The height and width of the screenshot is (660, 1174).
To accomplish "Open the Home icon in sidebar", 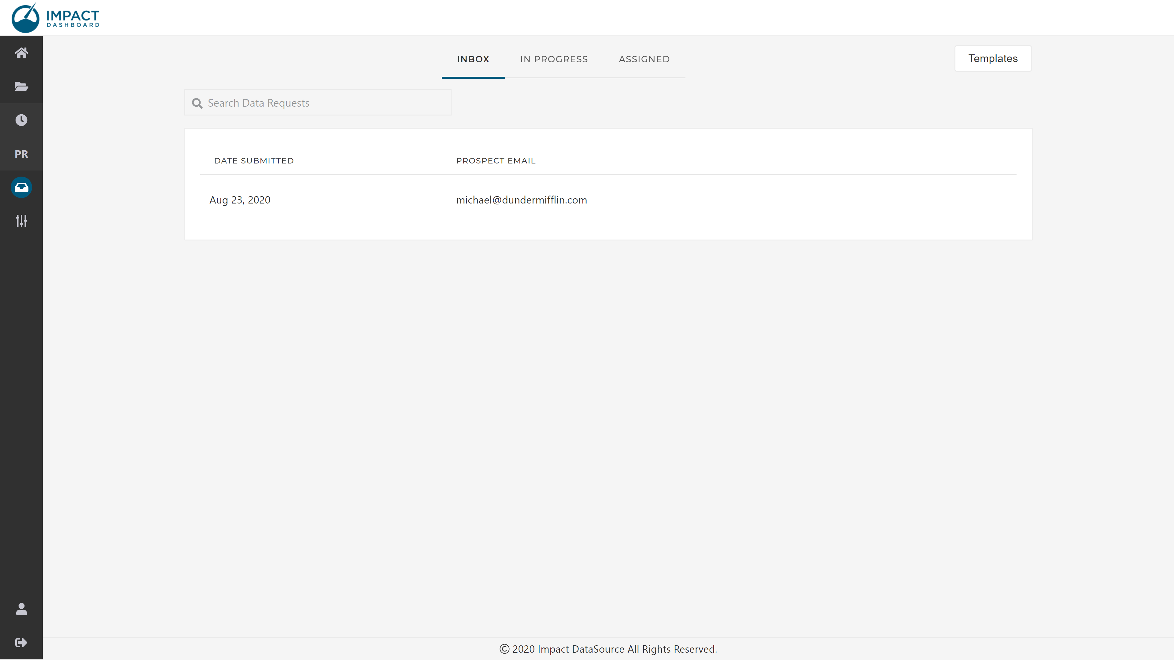I will point(21,53).
